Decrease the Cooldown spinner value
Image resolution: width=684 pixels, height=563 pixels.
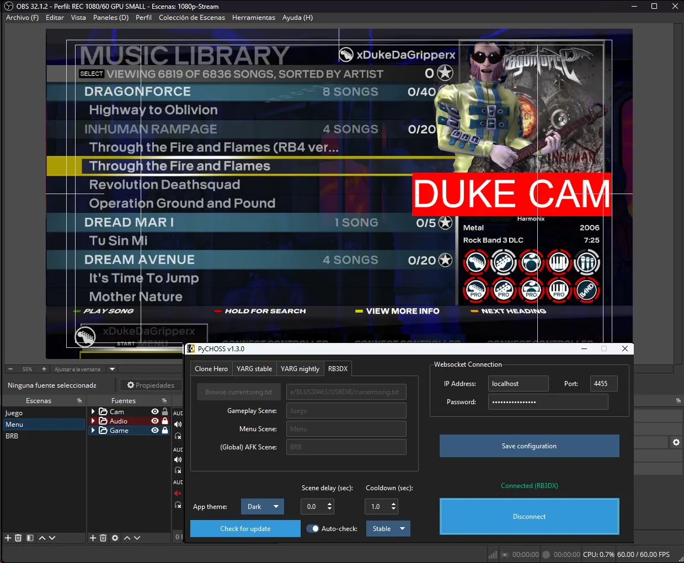pos(393,510)
